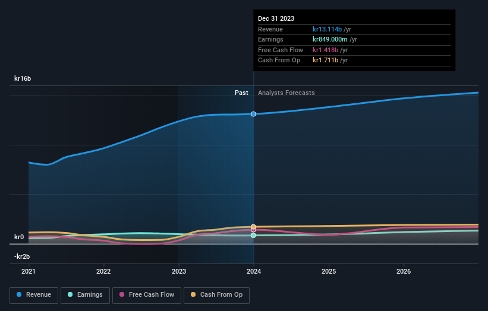The width and height of the screenshot is (488, 311).
Task: Select the Earnings marker at 2024
Action: (x=253, y=236)
